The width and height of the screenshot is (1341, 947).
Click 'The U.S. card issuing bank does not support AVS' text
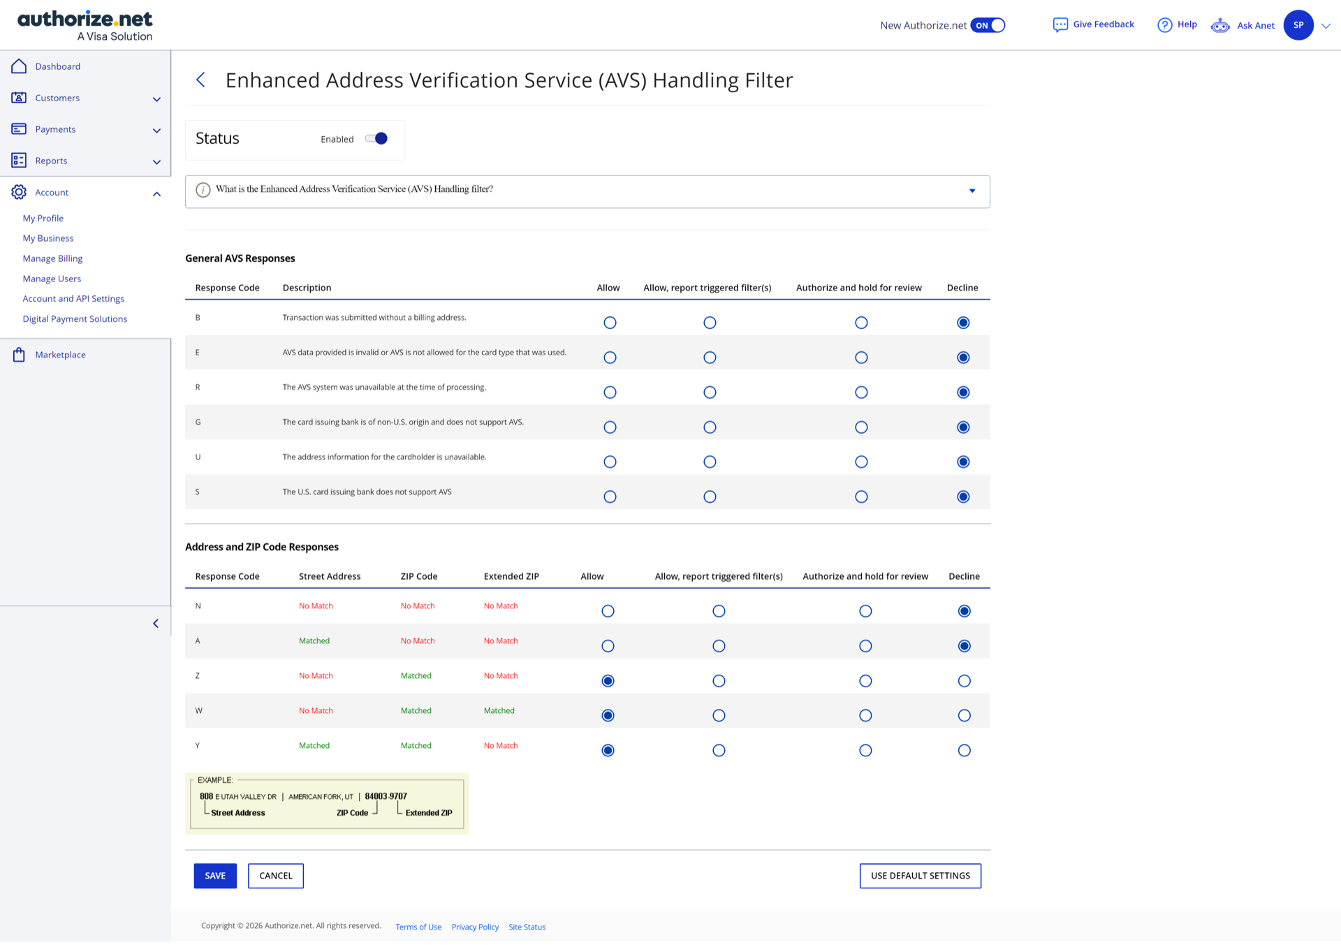[x=367, y=492]
